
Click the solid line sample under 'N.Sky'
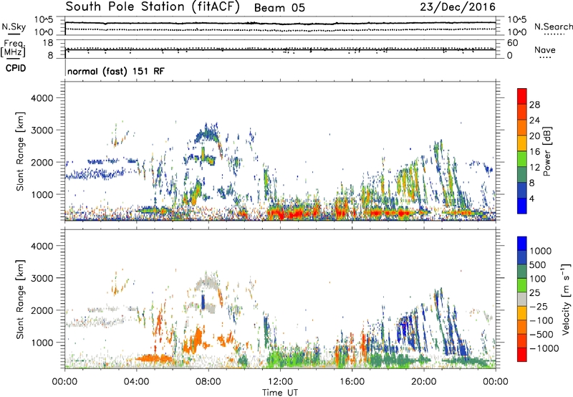click(x=14, y=34)
